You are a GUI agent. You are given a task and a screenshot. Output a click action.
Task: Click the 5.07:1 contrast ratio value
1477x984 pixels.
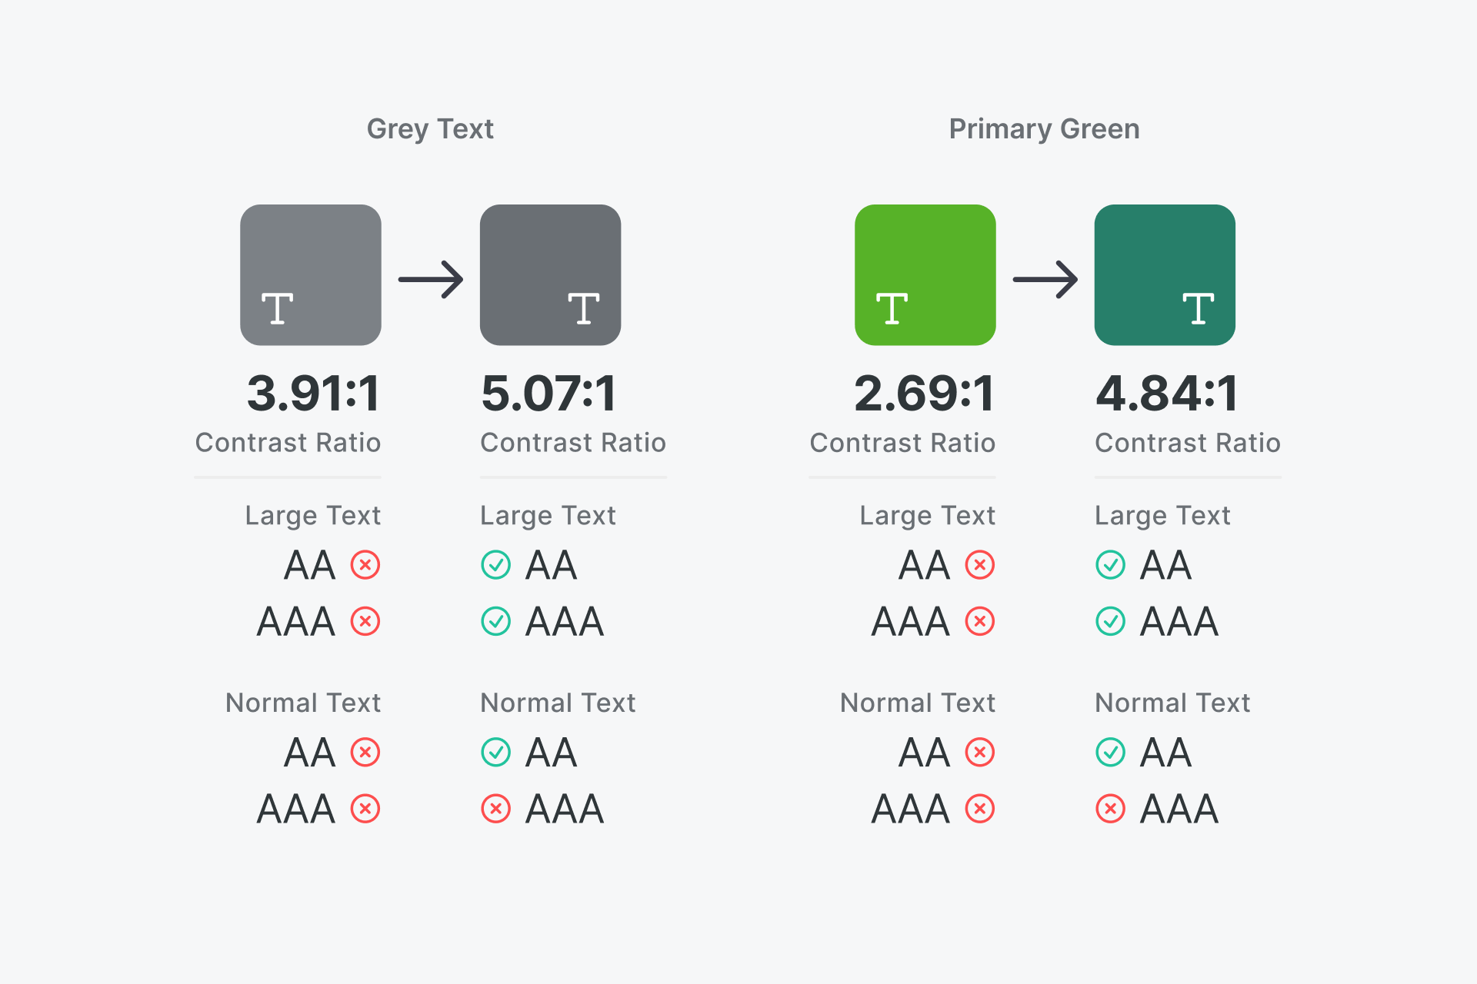point(549,393)
